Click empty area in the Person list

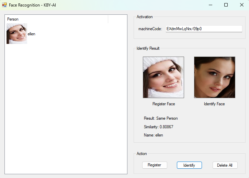[65, 110]
